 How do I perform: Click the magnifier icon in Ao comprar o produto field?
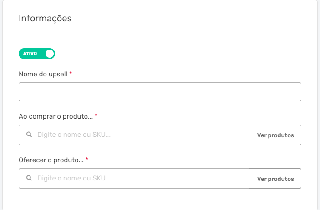[x=29, y=135]
